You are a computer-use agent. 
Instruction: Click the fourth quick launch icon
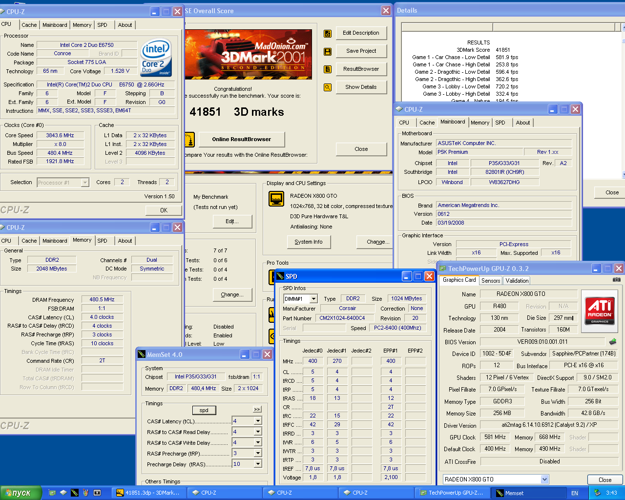tap(86, 493)
